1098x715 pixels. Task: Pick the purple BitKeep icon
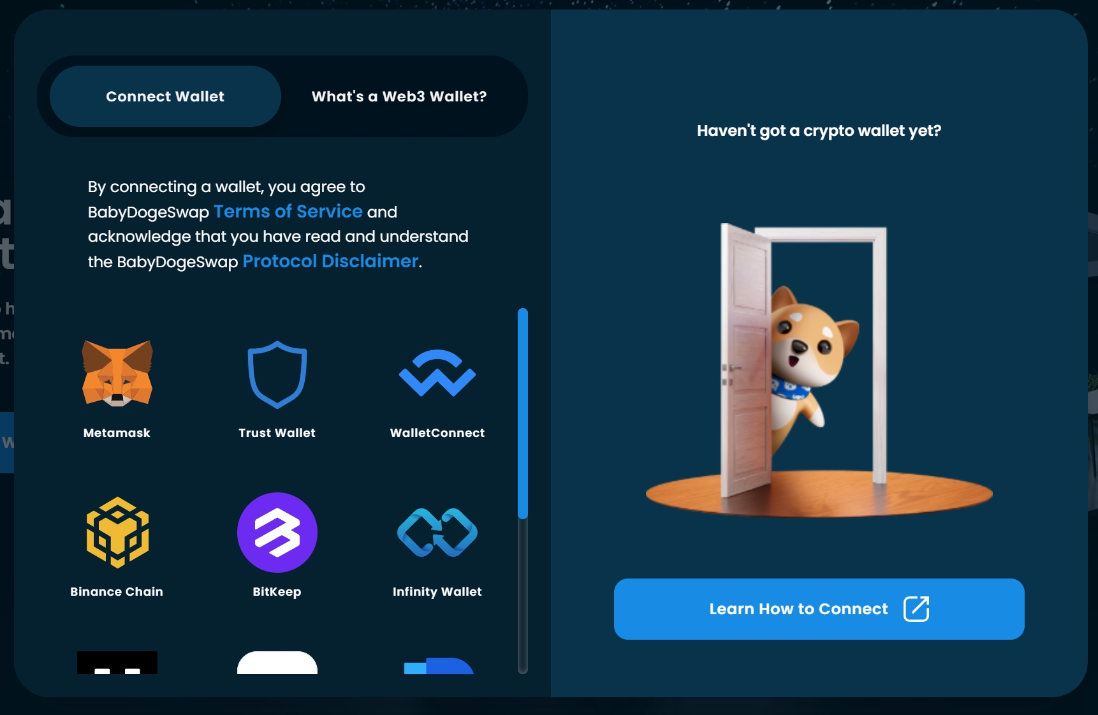277,533
